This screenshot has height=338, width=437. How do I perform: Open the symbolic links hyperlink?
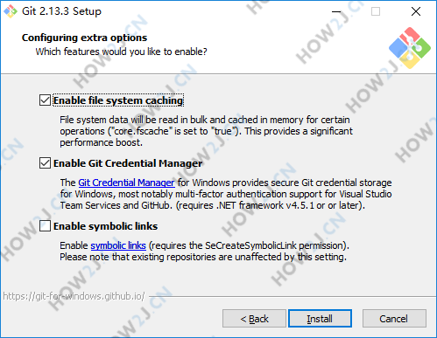[x=118, y=245]
